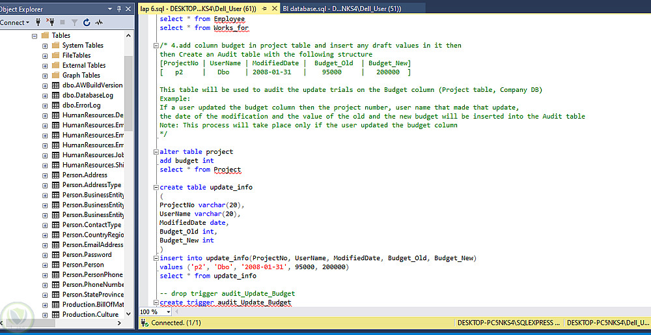Click the Person.Address table icon

click(x=55, y=175)
